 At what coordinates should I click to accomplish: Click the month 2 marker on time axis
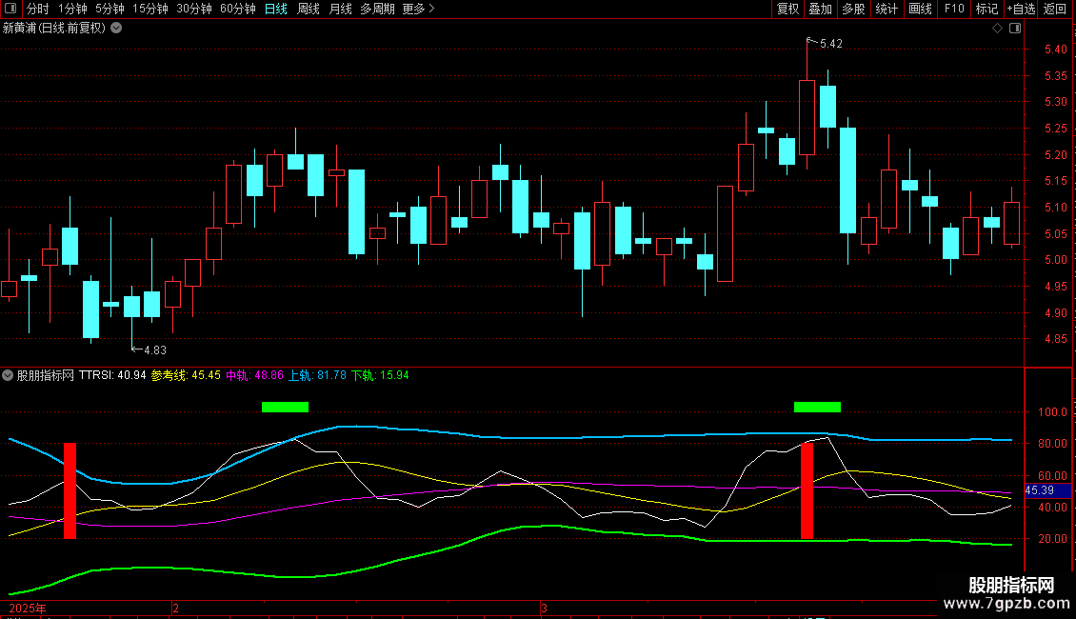(175, 609)
